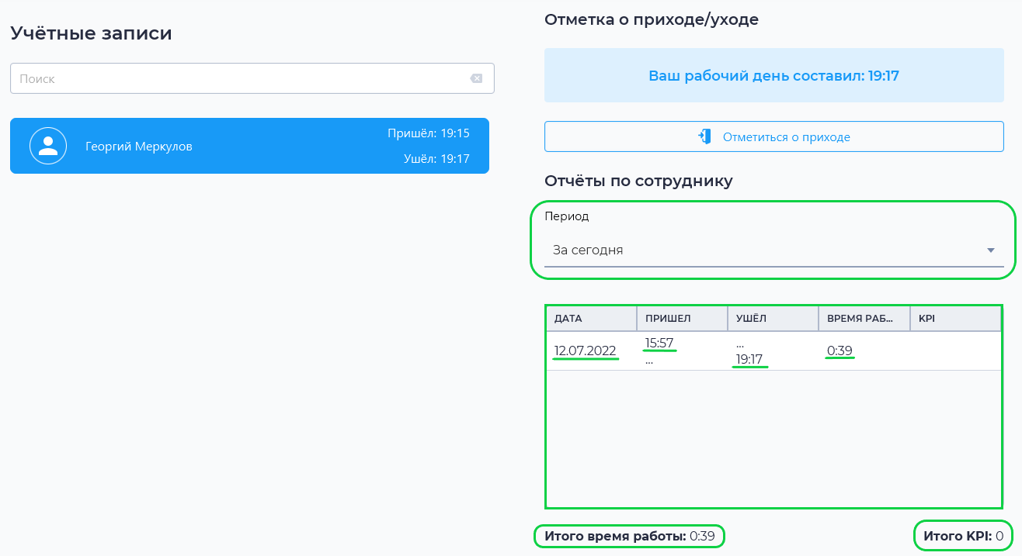Click the Период field label
The height and width of the screenshot is (556, 1022).
[x=567, y=216]
